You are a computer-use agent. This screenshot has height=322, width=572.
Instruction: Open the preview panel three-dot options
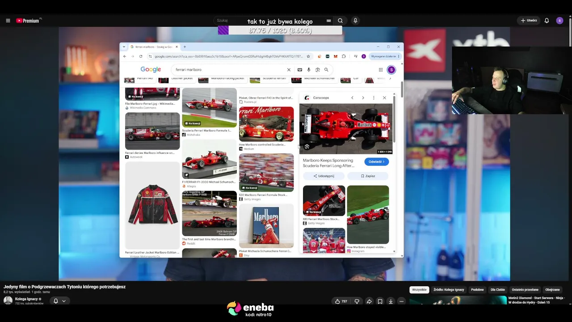click(x=374, y=97)
